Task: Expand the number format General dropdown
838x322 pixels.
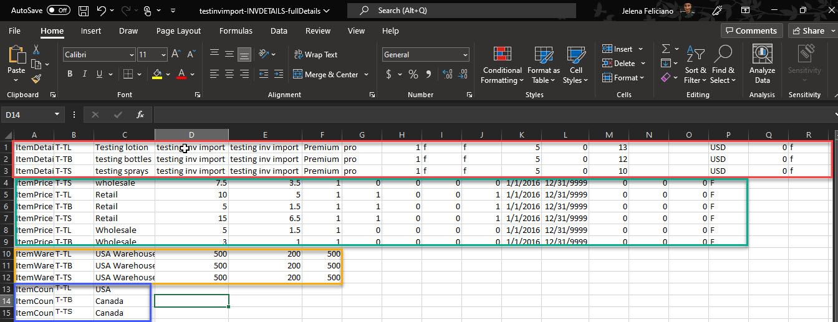Action: 465,55
